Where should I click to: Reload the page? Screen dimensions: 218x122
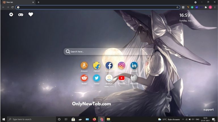[12, 7]
